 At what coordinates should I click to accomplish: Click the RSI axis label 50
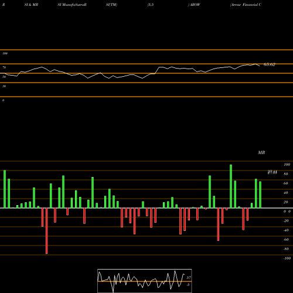point(4,77)
